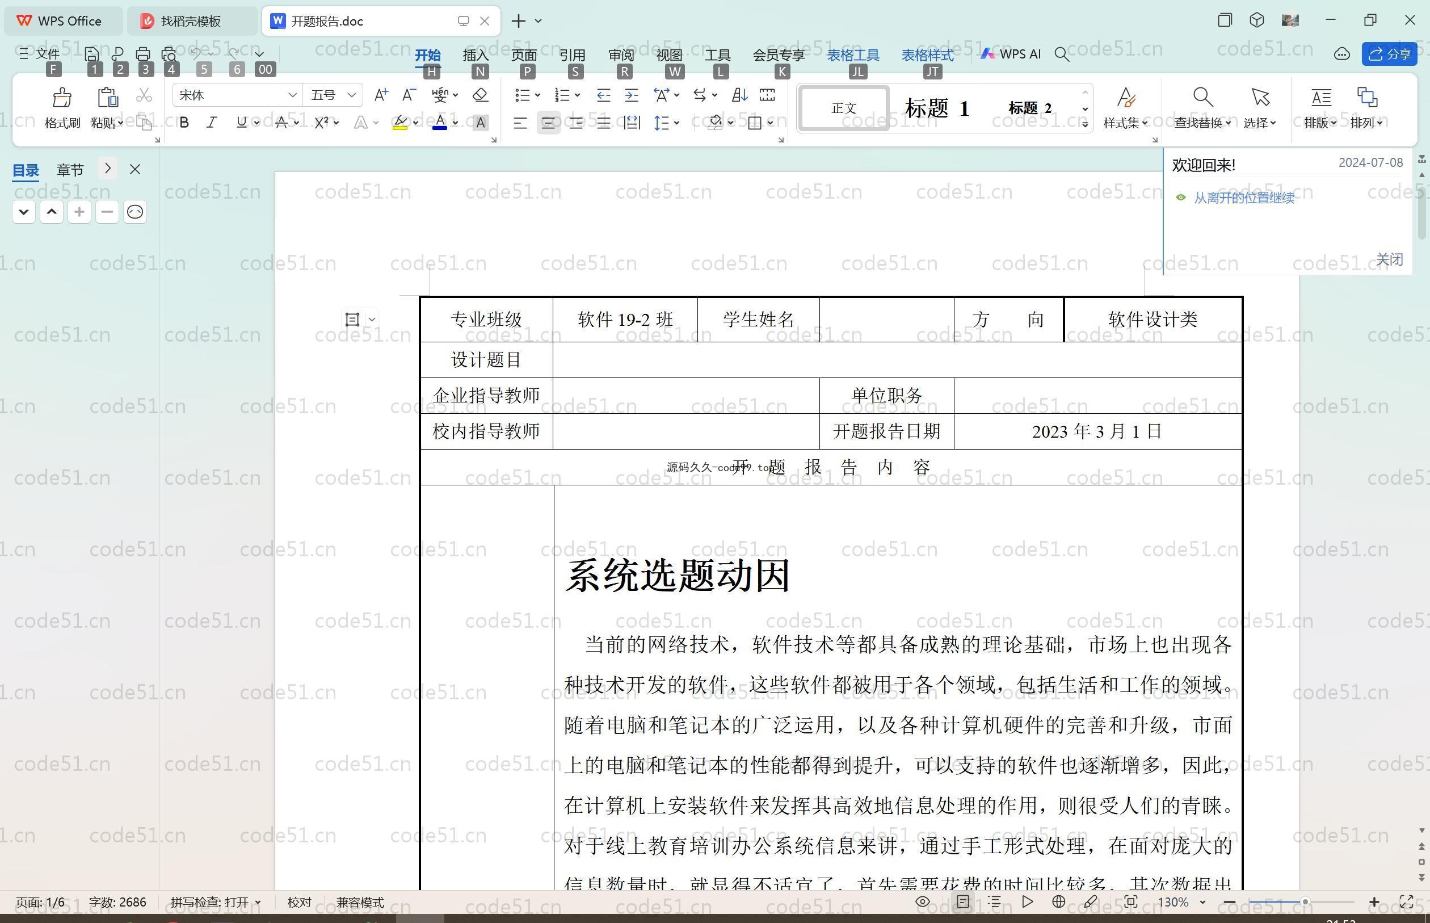Open borders dropdown arrow
Image resolution: width=1430 pixels, height=923 pixels.
click(770, 123)
